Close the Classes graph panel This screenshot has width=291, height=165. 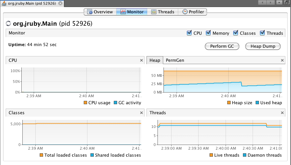click(141, 113)
